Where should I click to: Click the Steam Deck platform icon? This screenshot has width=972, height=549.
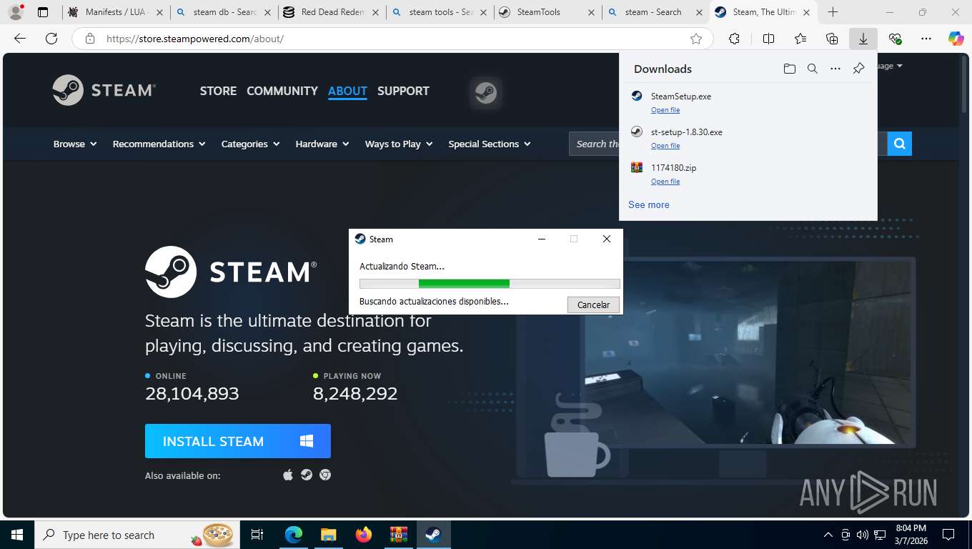[307, 475]
